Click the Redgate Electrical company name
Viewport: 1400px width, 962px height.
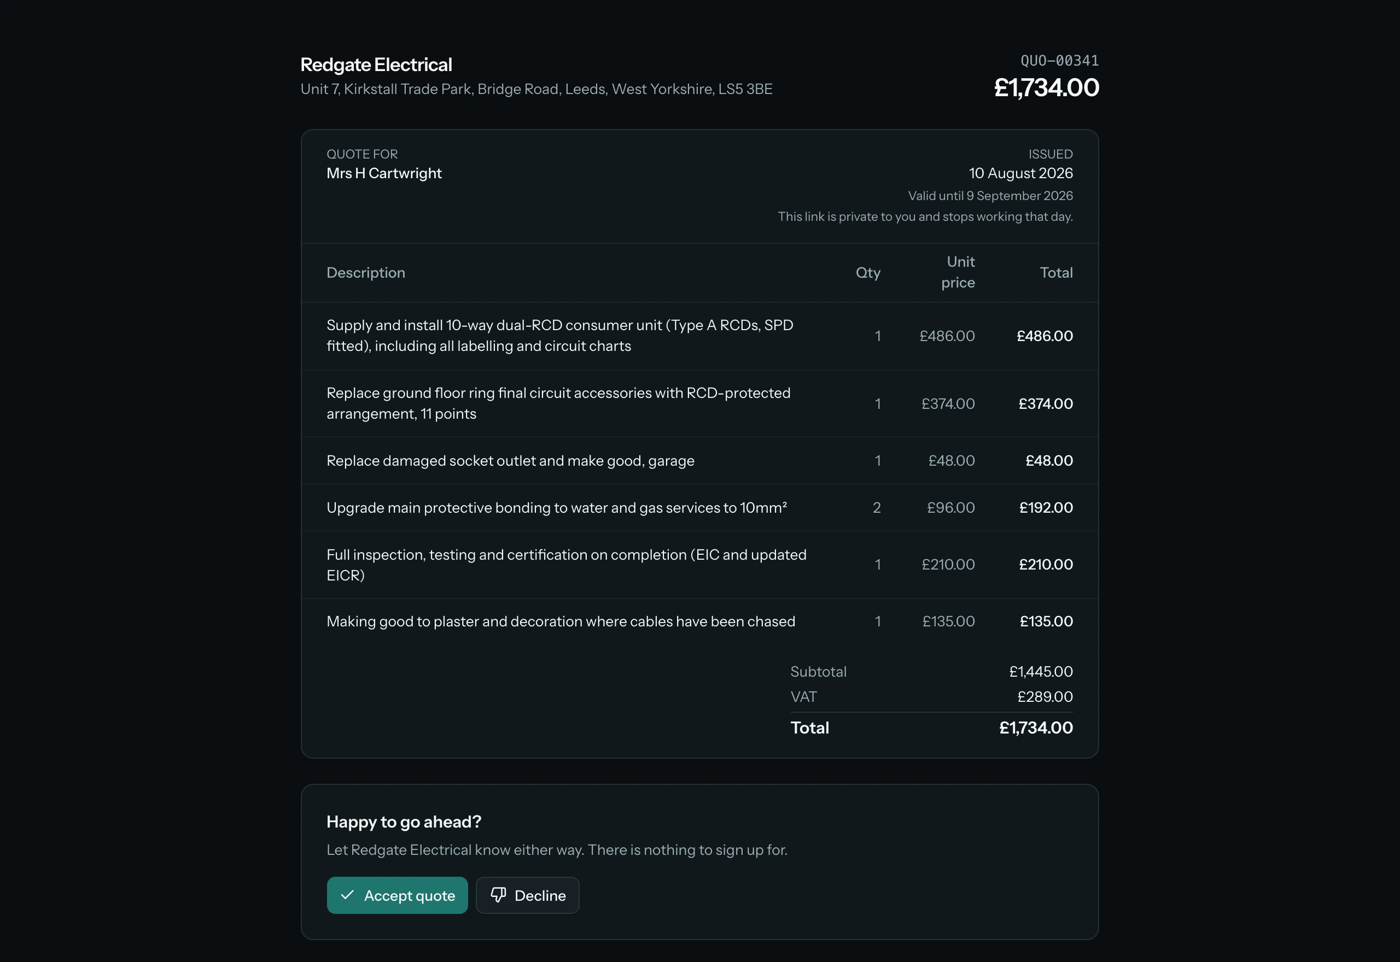[376, 64]
